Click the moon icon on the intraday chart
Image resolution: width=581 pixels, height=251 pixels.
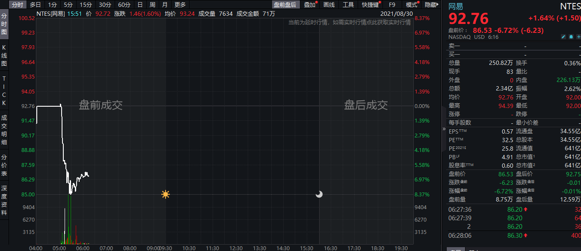tap(319, 194)
